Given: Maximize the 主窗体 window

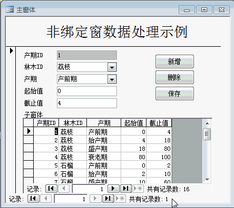Looking at the screenshot, I should coord(204,10).
